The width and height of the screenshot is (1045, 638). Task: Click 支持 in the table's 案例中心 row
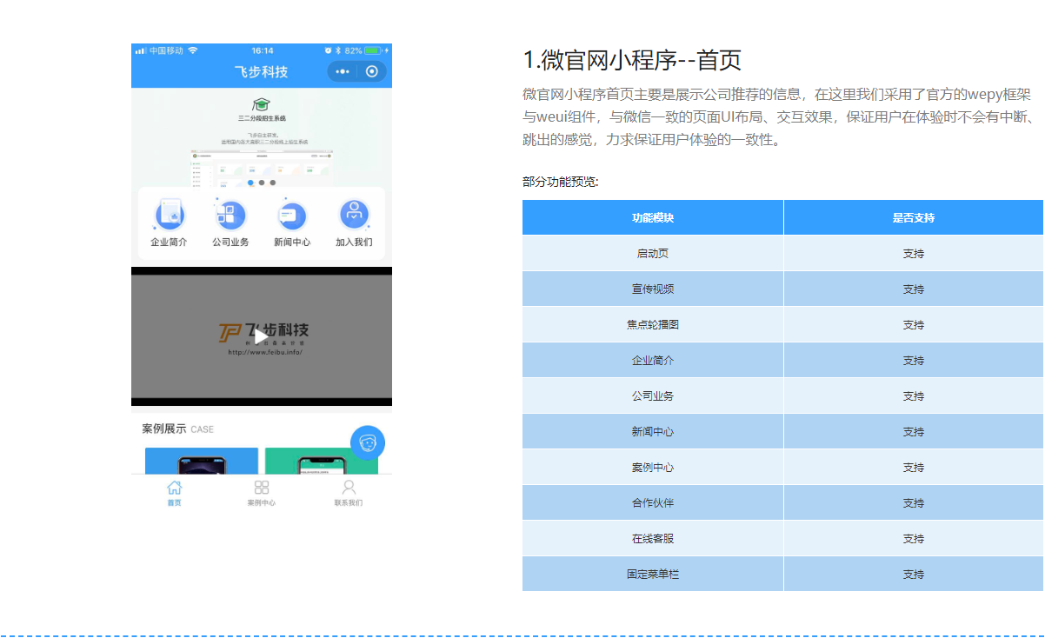(x=914, y=468)
